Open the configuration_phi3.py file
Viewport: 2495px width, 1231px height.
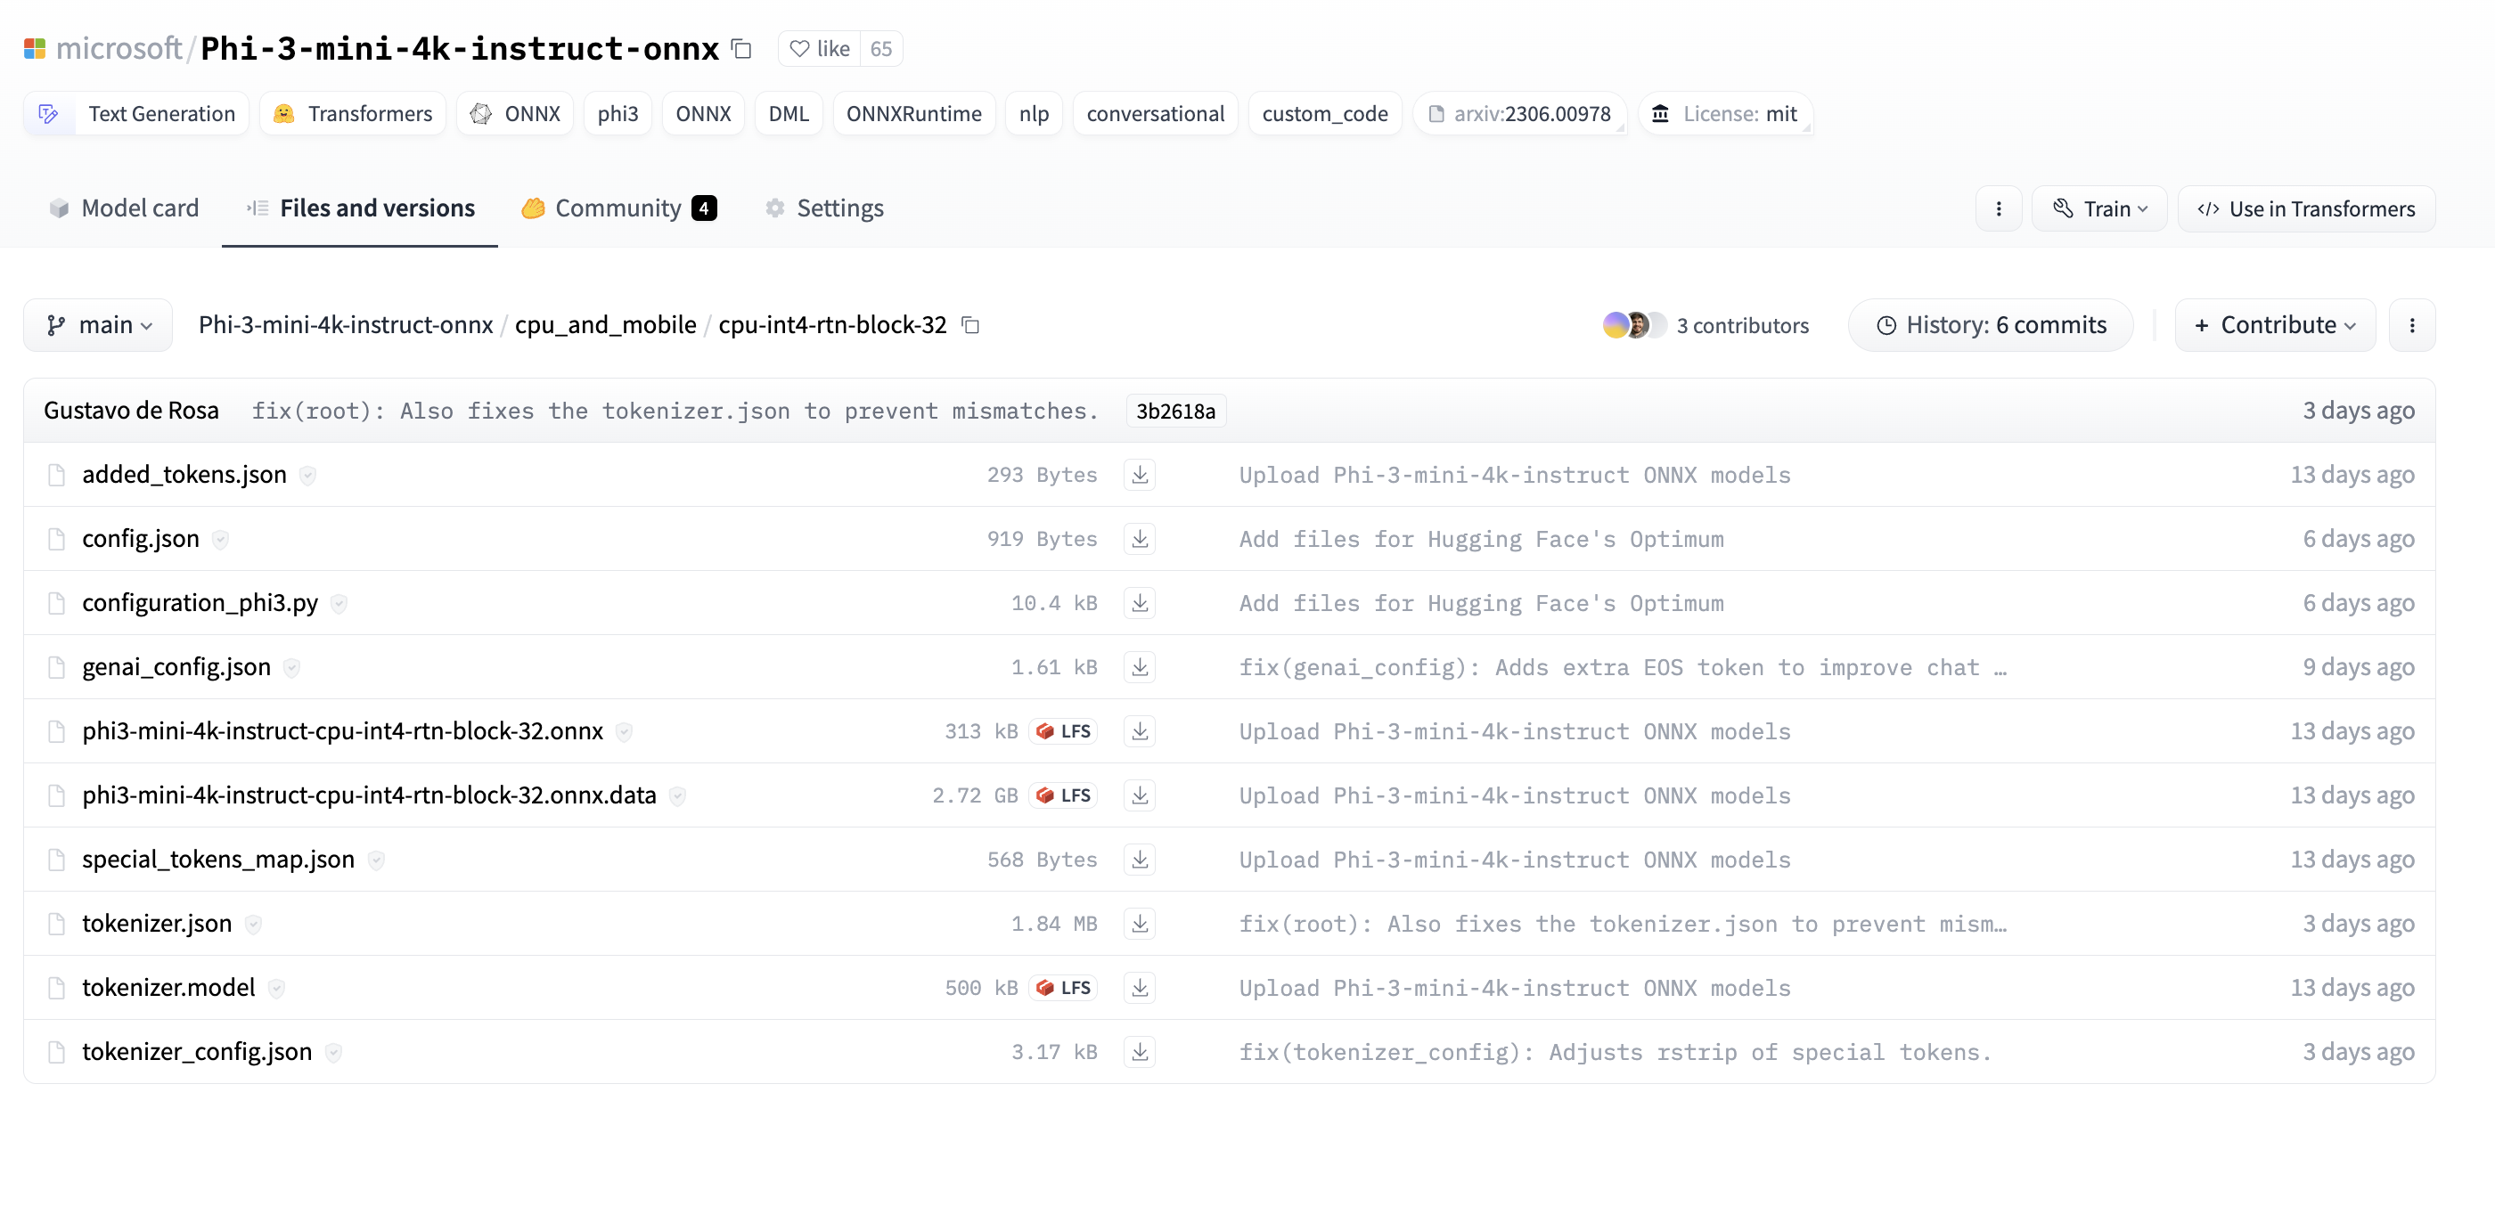(200, 602)
